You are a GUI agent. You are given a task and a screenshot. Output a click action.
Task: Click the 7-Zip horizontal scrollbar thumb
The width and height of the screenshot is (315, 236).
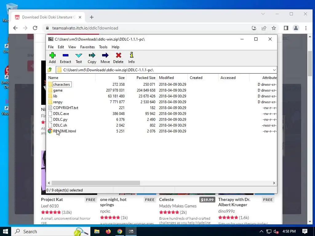point(96,183)
